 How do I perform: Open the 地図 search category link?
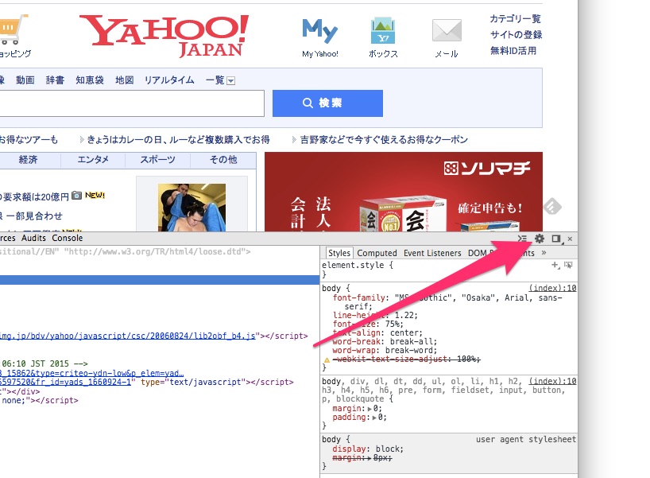pyautogui.click(x=125, y=80)
